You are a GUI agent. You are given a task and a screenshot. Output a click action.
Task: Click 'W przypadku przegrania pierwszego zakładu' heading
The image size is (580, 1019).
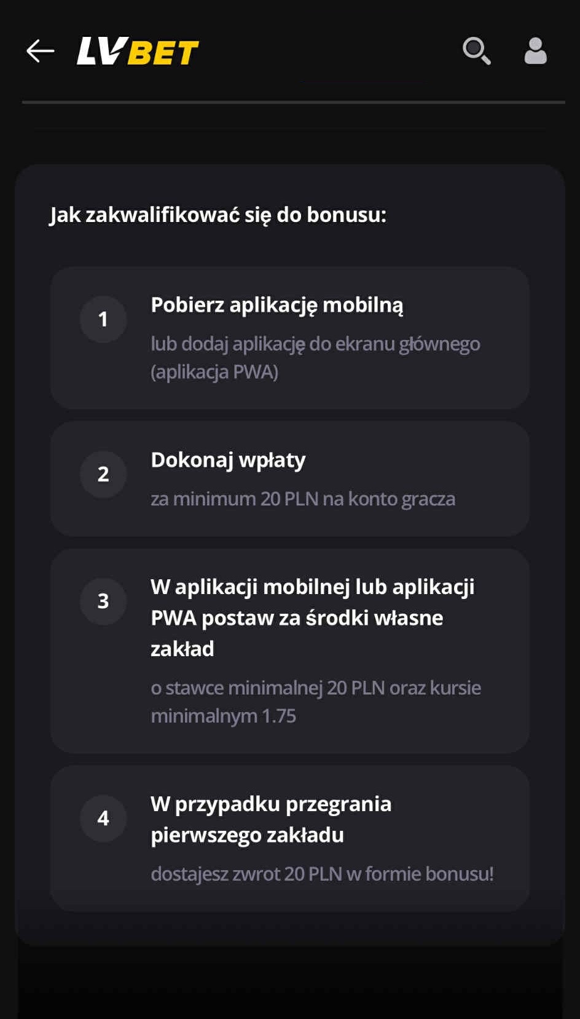click(x=271, y=819)
